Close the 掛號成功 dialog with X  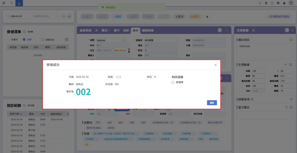point(215,65)
